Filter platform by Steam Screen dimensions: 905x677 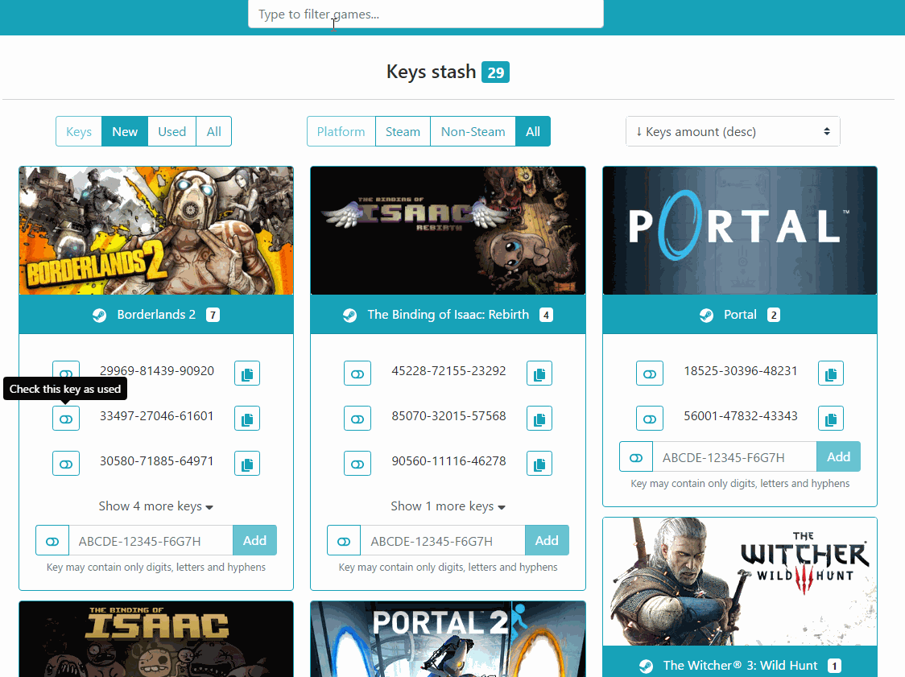[x=403, y=131]
